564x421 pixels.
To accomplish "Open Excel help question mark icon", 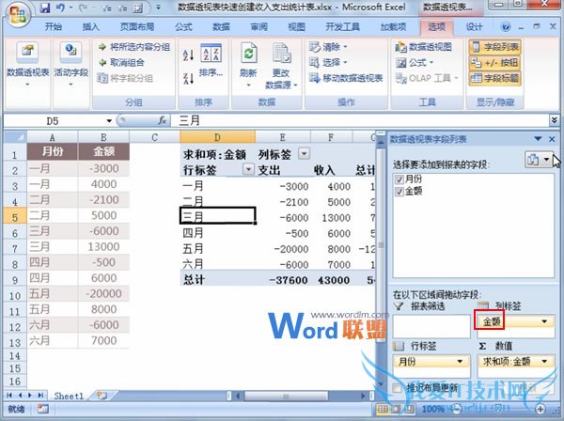I will [506, 26].
